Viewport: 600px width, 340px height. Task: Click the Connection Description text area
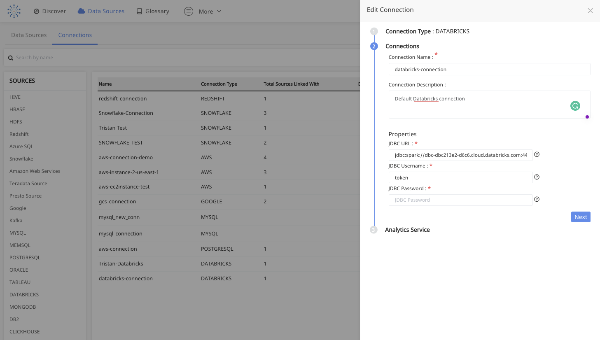click(x=489, y=105)
